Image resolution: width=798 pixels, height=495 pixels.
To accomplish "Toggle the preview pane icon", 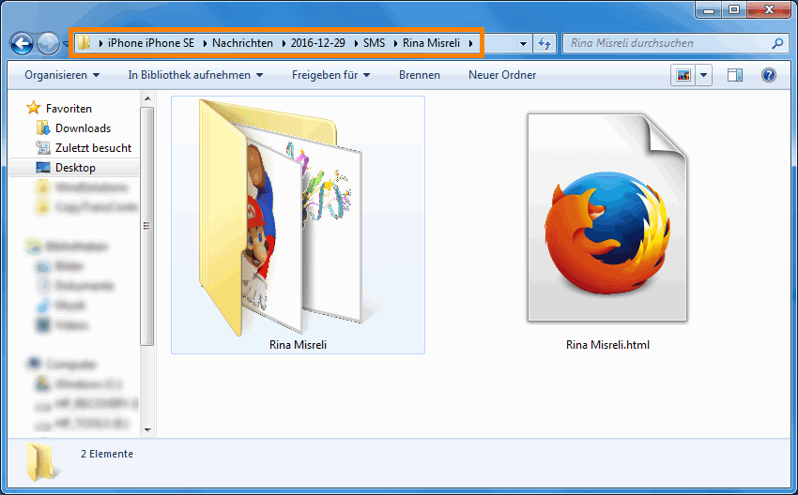I will [734, 75].
